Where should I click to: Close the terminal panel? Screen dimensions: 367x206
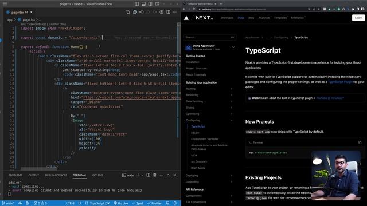pos(175,175)
